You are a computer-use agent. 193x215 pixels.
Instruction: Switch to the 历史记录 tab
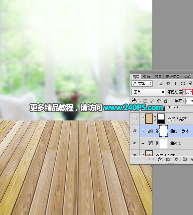(173, 77)
